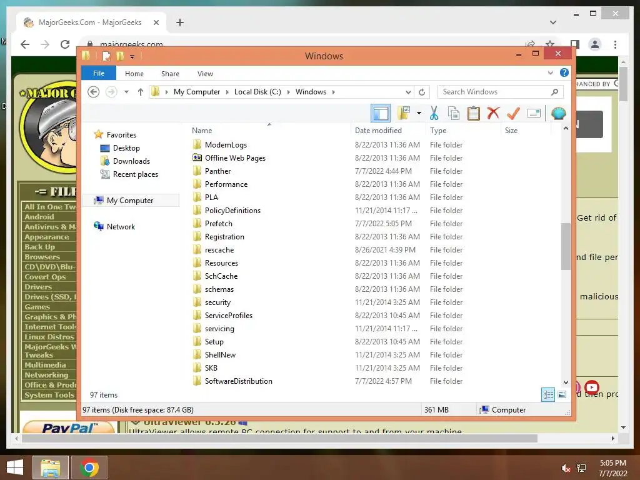Screen dimensions: 640x480
Task: Click the muted volume tray icon
Action: [x=566, y=468]
